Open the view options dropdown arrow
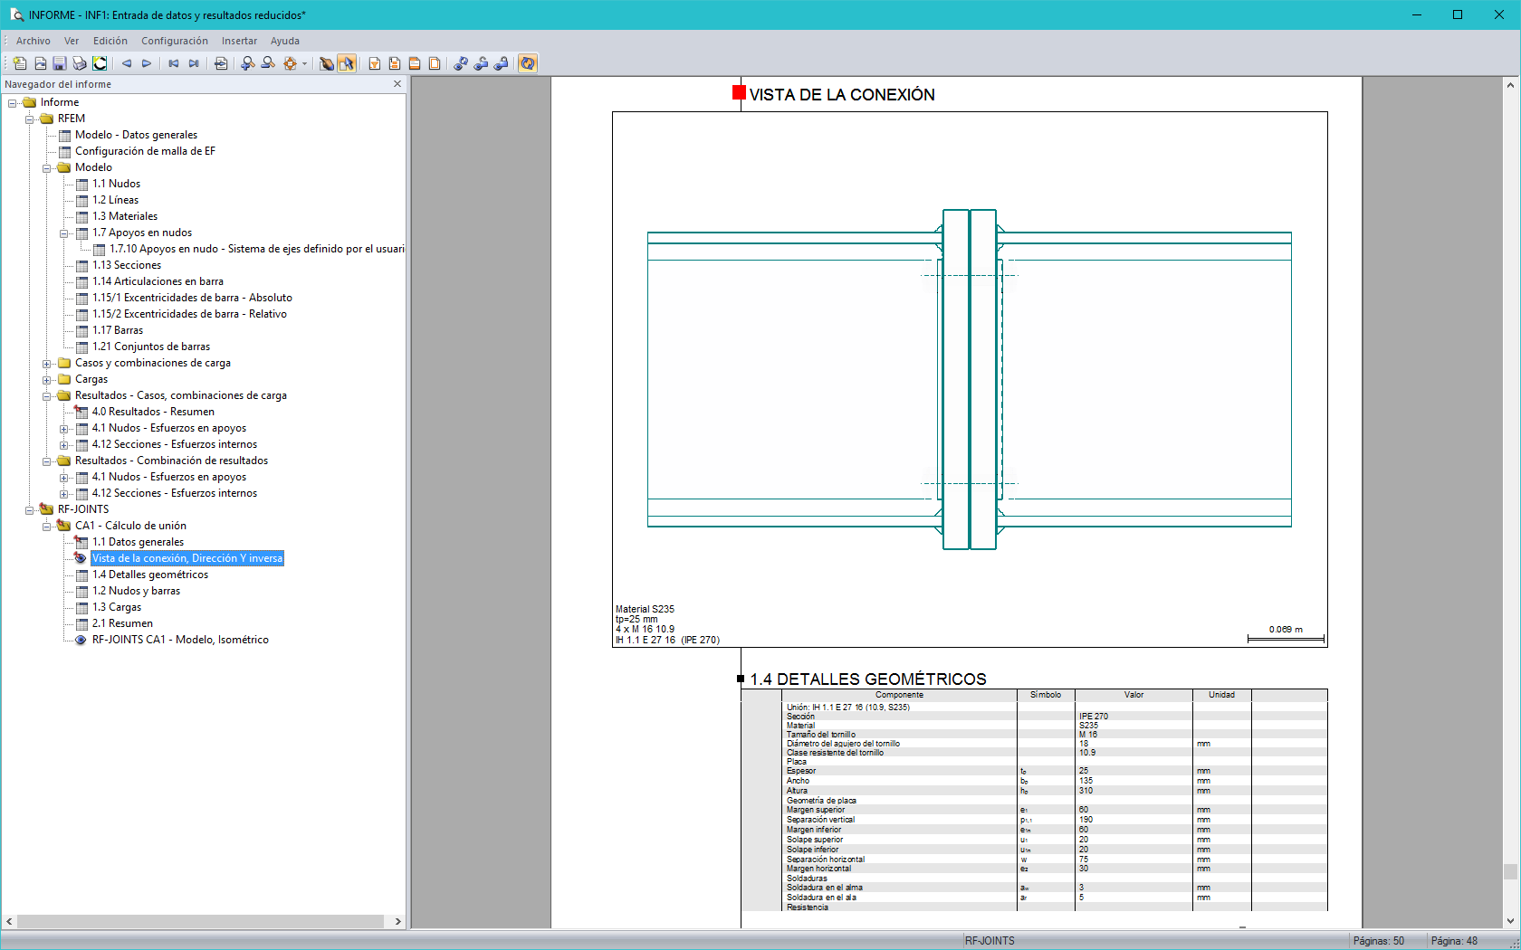Viewport: 1521px width, 950px height. (304, 63)
